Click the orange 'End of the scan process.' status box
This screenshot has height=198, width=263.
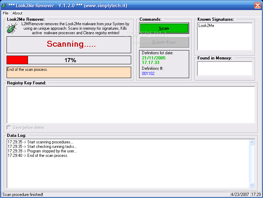pos(69,72)
